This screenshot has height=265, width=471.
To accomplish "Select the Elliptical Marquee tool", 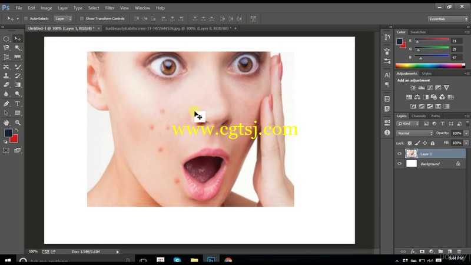I will pyautogui.click(x=6, y=39).
